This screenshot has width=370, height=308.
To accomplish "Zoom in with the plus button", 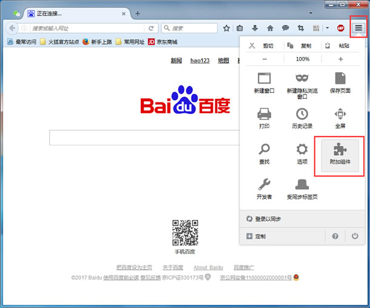I will [340, 59].
